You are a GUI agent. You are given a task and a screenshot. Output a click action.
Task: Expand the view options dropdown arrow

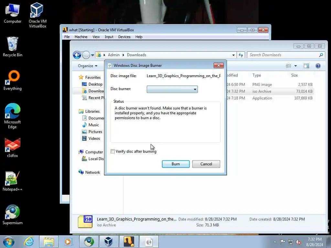(295, 66)
